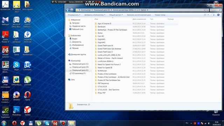Viewport: 224px width, 126px height.
Task: Open the Упорядочить dropdown menu
Action: pos(74,15)
